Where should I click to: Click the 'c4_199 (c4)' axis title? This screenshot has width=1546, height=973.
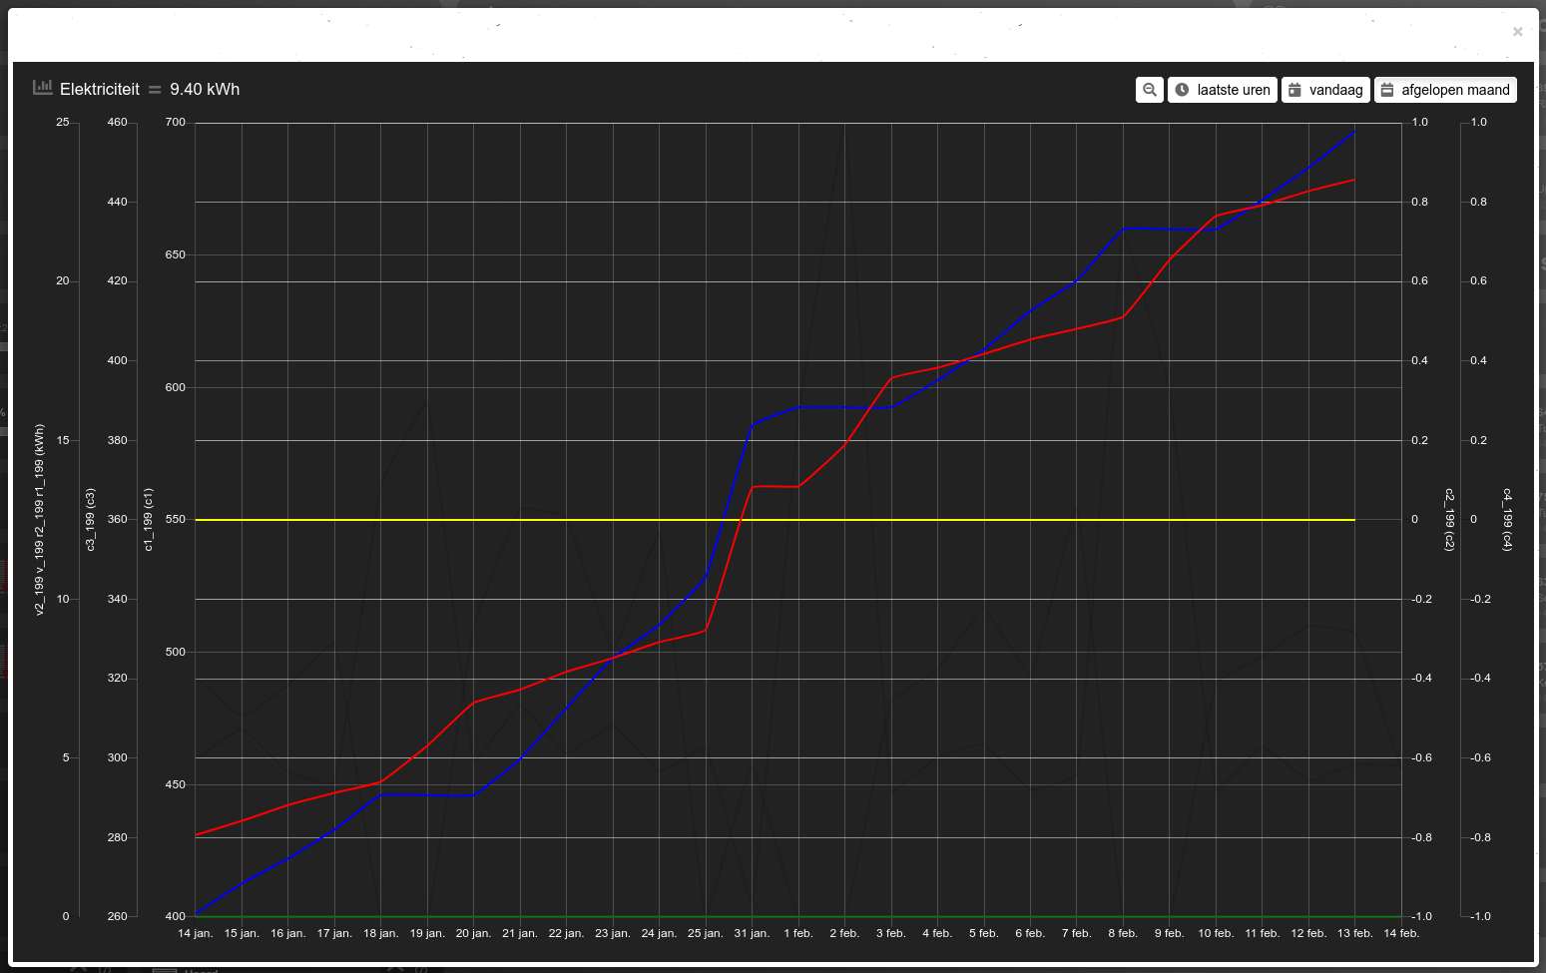point(1508,520)
